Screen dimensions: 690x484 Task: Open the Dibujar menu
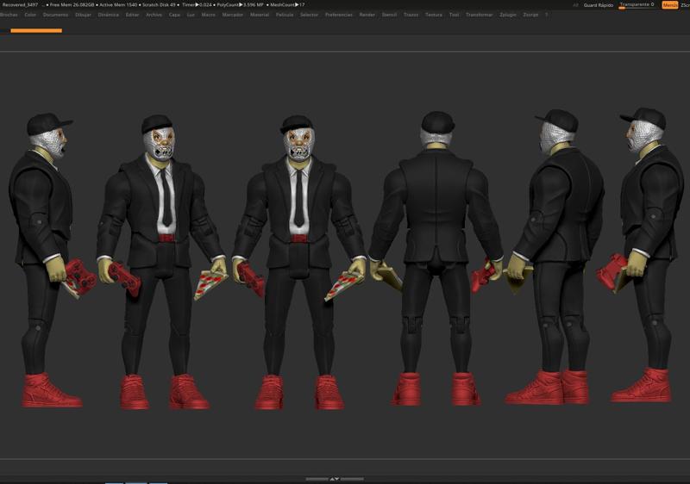point(83,15)
